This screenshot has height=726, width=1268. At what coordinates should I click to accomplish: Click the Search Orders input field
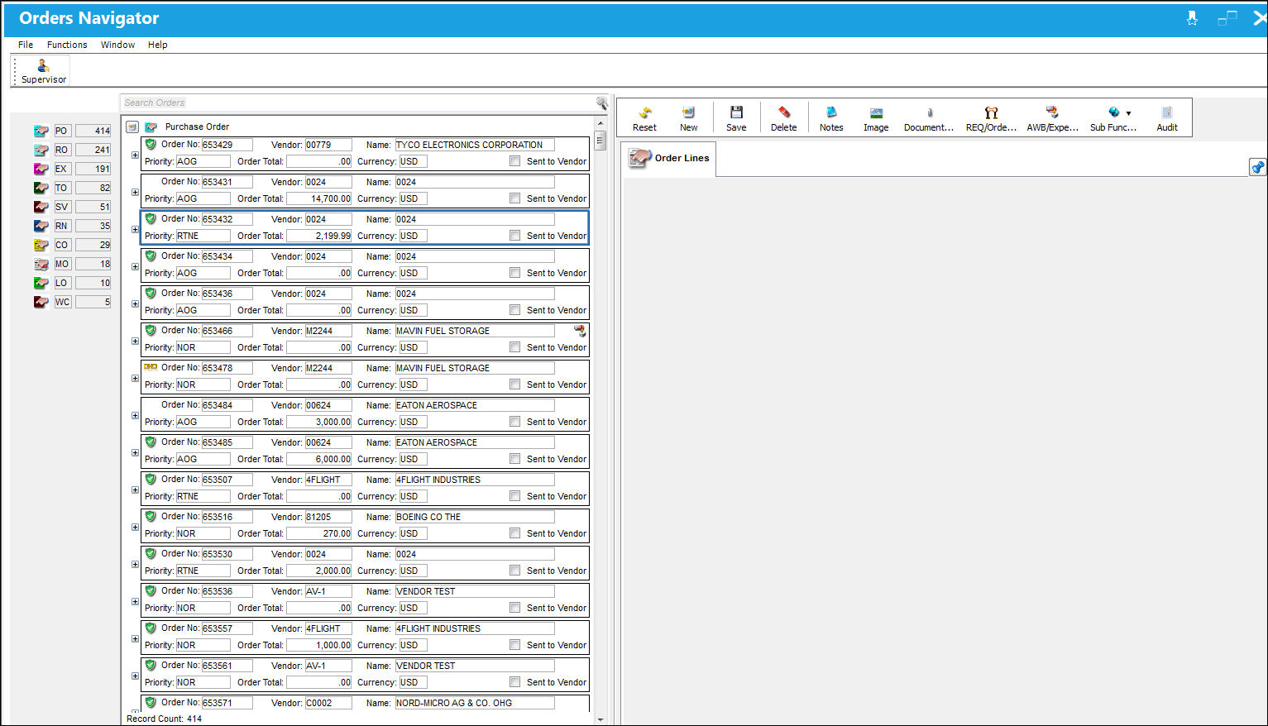point(357,103)
